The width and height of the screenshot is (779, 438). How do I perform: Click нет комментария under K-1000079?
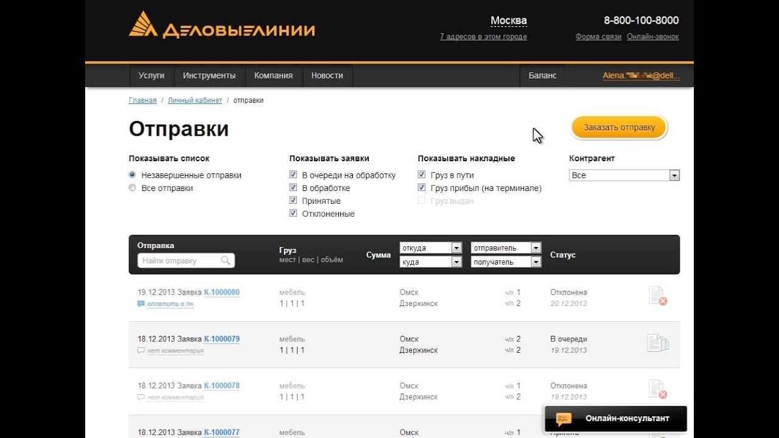(x=175, y=350)
